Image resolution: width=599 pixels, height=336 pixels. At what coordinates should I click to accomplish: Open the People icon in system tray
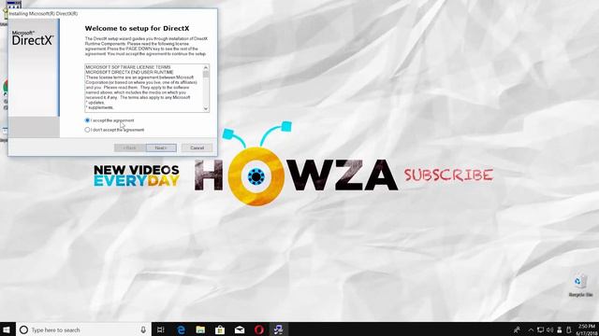coord(517,329)
